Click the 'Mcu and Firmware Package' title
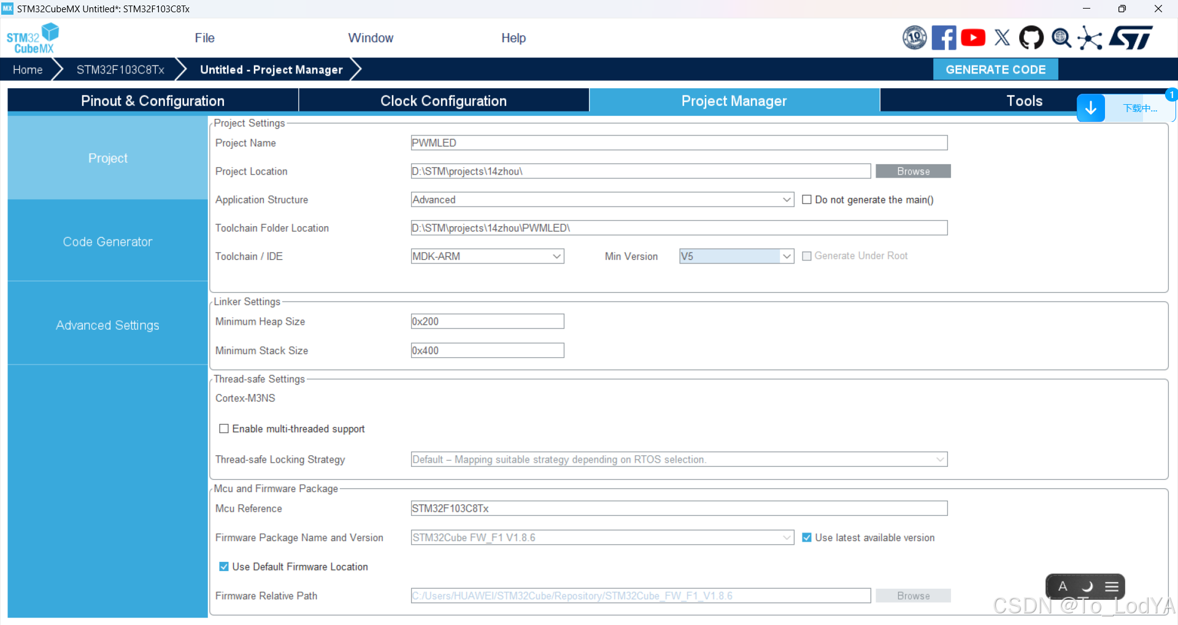Screen dimensions: 1178x625 pyautogui.click(x=275, y=488)
